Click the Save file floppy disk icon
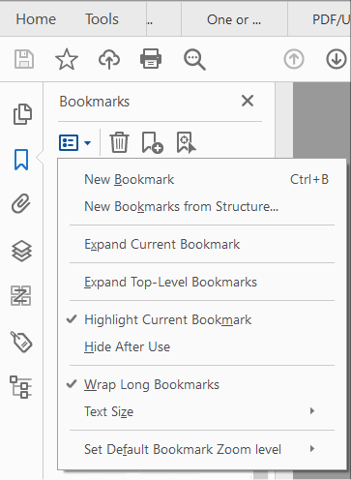The width and height of the screenshot is (351, 480). (x=24, y=59)
